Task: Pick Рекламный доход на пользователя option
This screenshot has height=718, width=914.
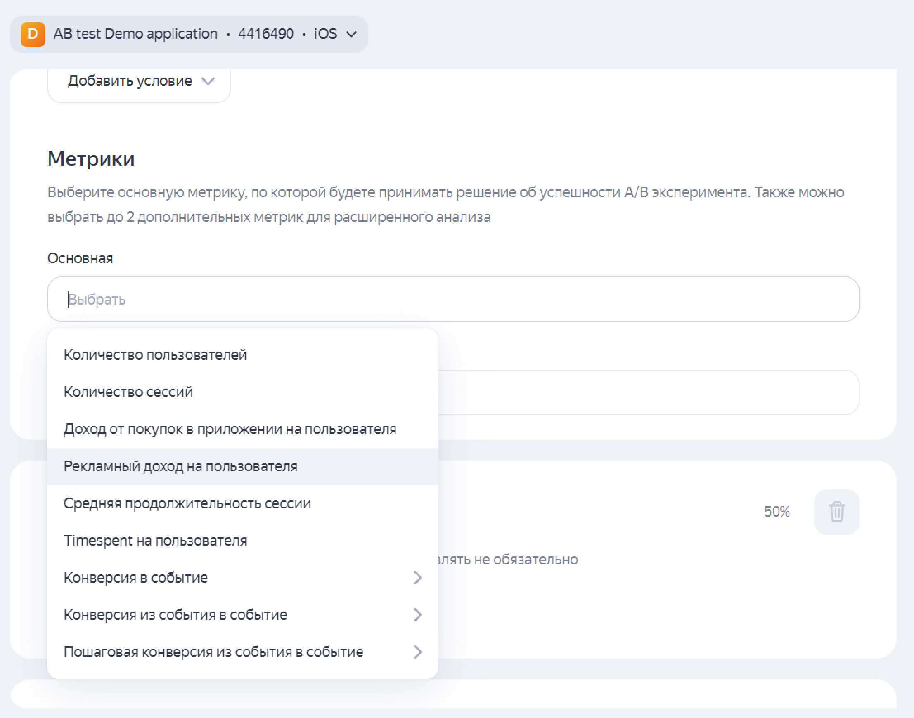Action: click(180, 466)
